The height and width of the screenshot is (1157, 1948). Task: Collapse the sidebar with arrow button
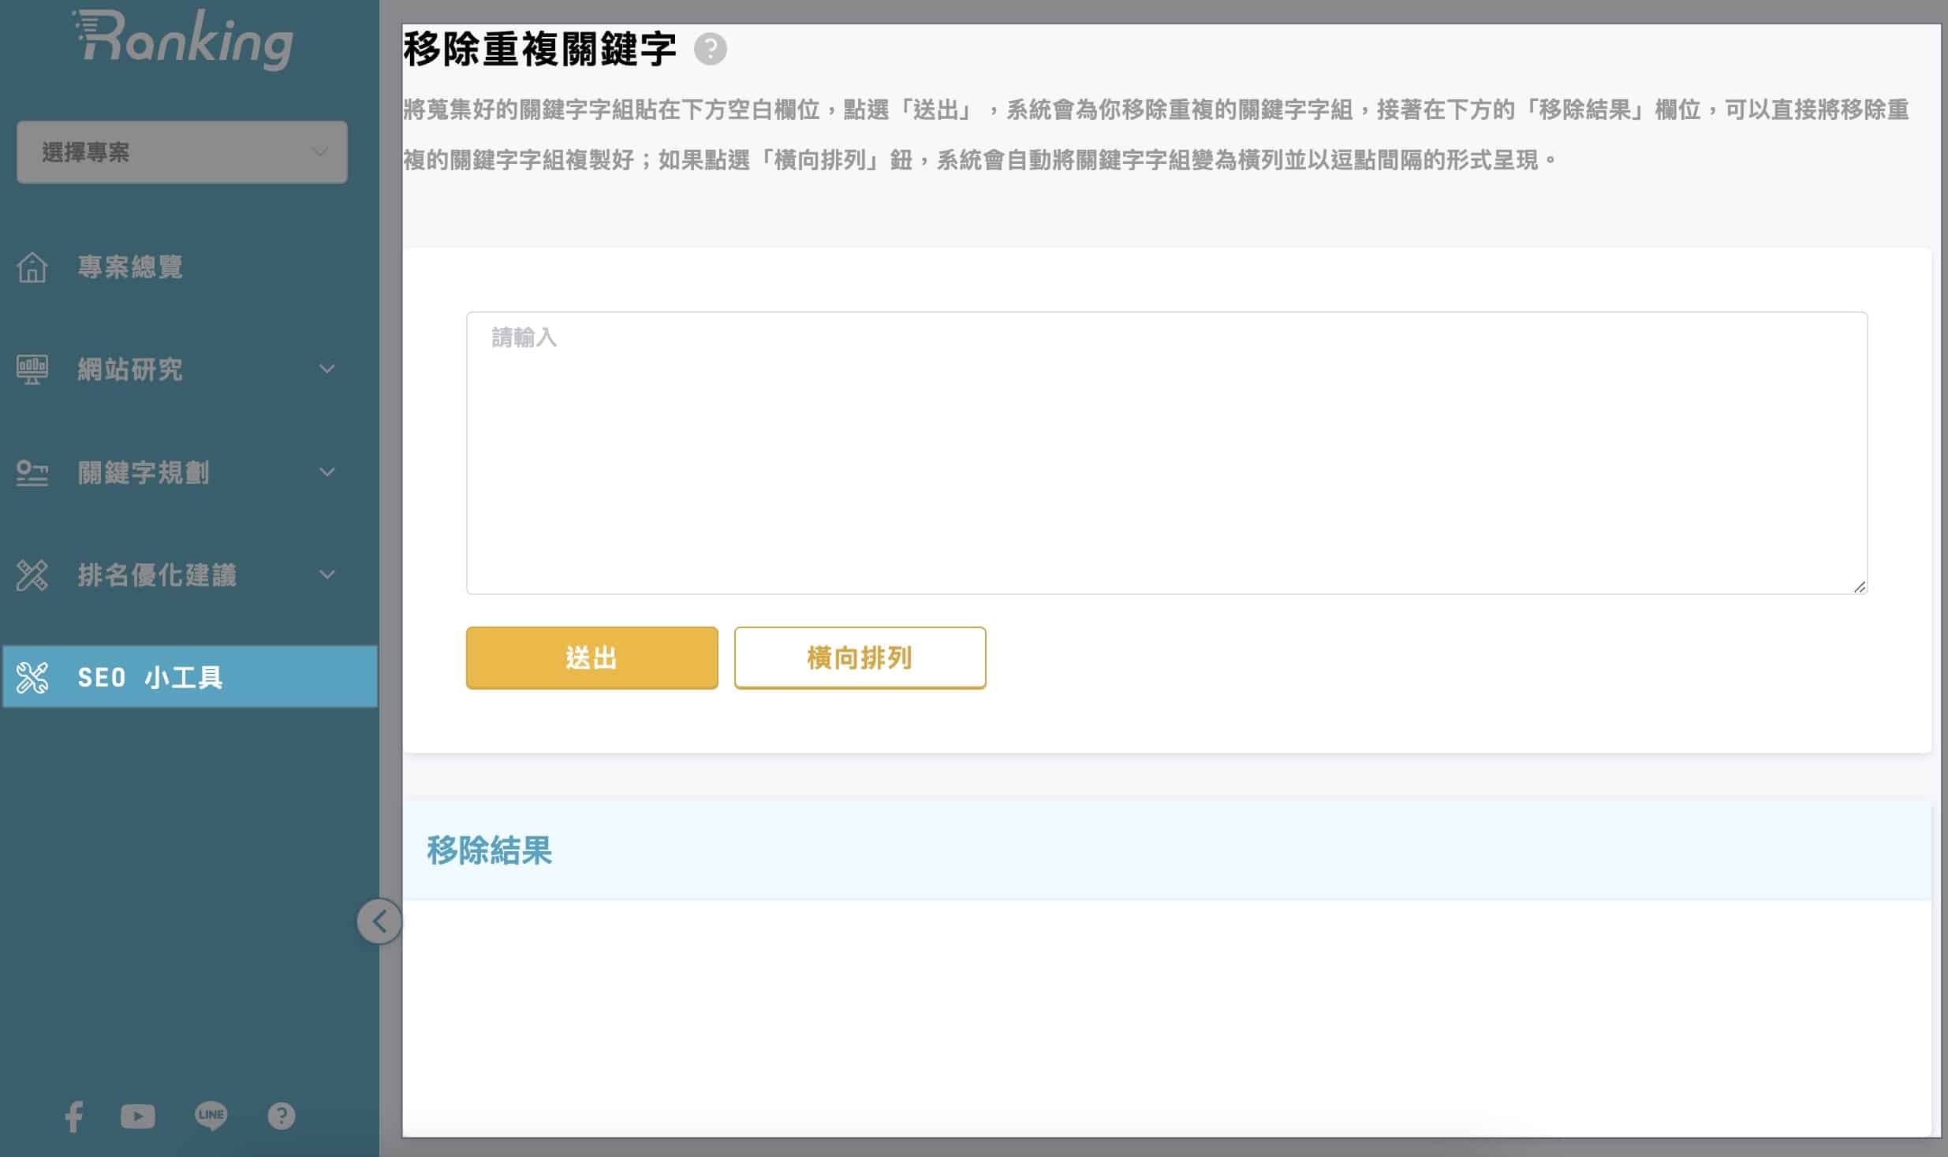click(x=379, y=921)
